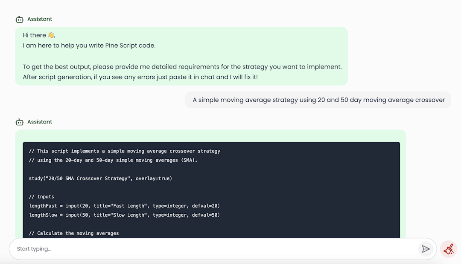
Task: Click the send icon inside the typing bar
Action: tap(426, 249)
